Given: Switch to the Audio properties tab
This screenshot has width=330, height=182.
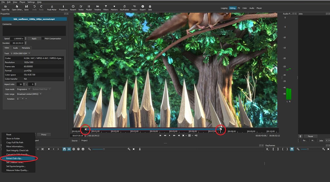Looking at the screenshot, I should pos(15,48).
